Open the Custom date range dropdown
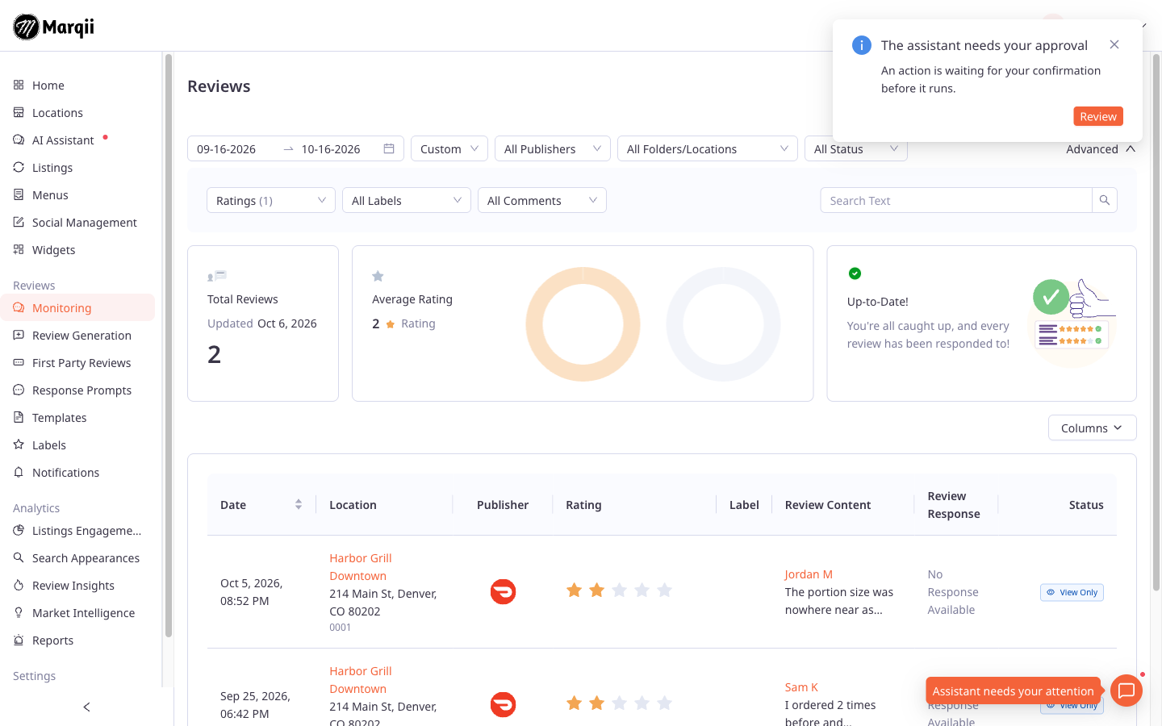This screenshot has height=726, width=1162. (449, 148)
